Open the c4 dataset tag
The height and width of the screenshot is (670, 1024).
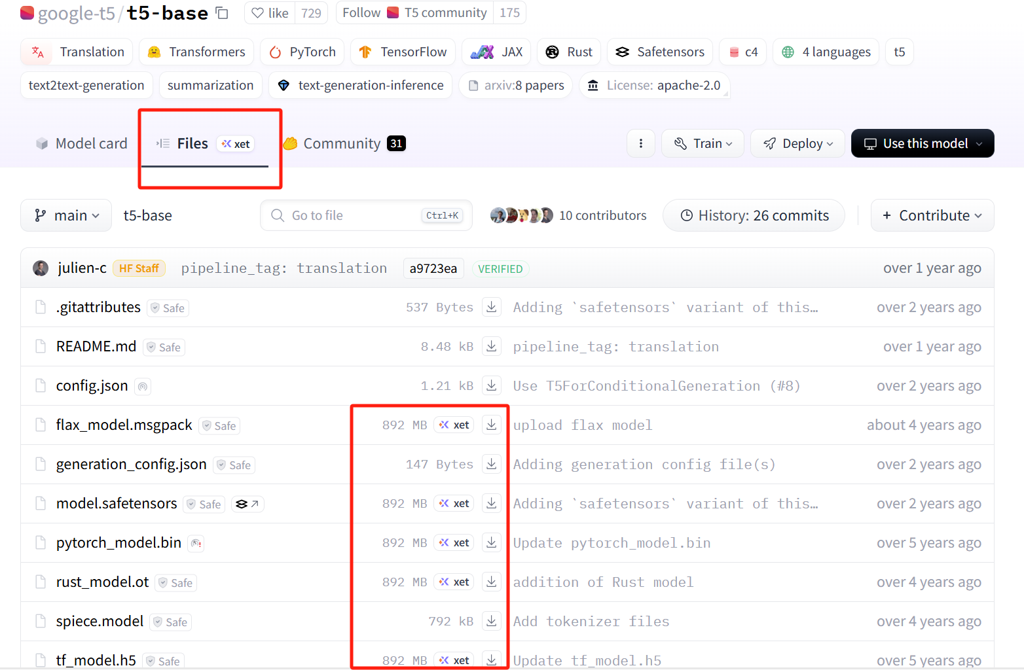(x=743, y=52)
